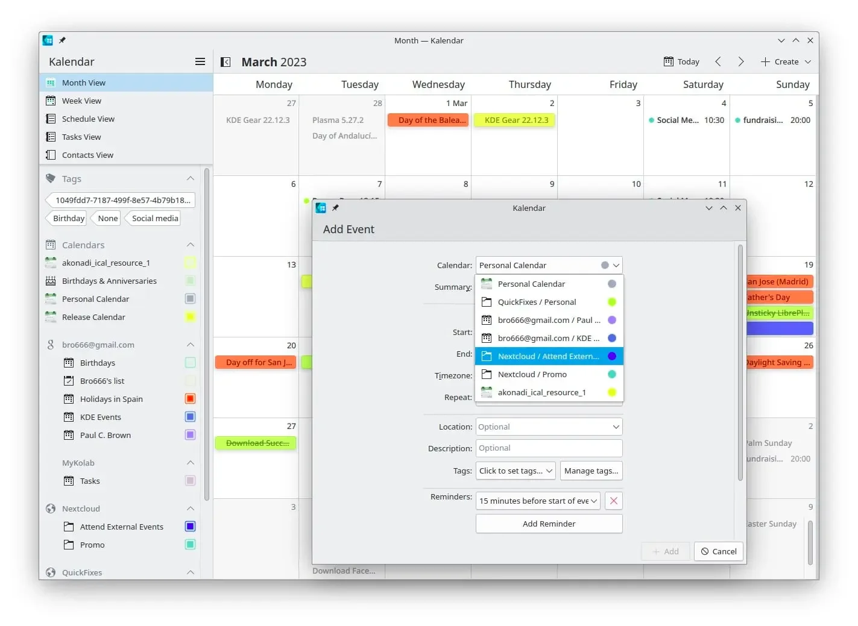This screenshot has width=858, height=626.
Task: Collapse the Calendars section
Action: click(x=191, y=245)
